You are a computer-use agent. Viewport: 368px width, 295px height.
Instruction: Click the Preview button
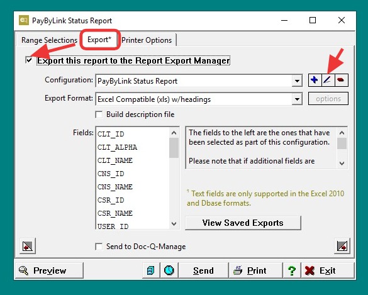[x=49, y=270]
